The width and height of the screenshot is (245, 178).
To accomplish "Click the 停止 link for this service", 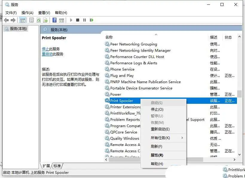I will (45, 49).
